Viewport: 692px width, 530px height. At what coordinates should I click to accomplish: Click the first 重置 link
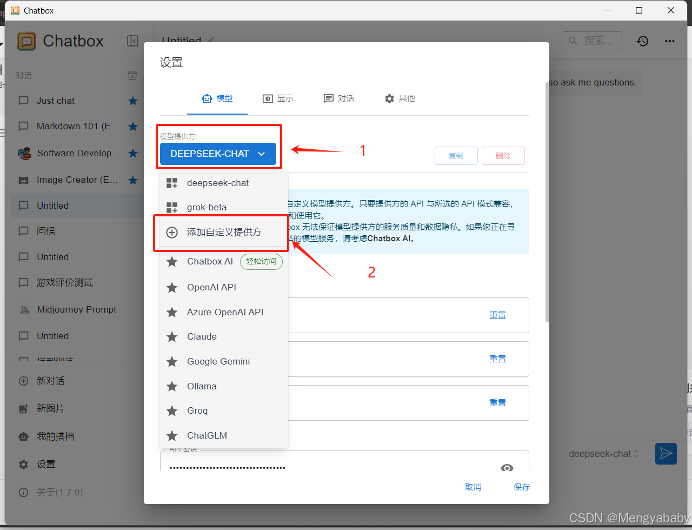(498, 315)
